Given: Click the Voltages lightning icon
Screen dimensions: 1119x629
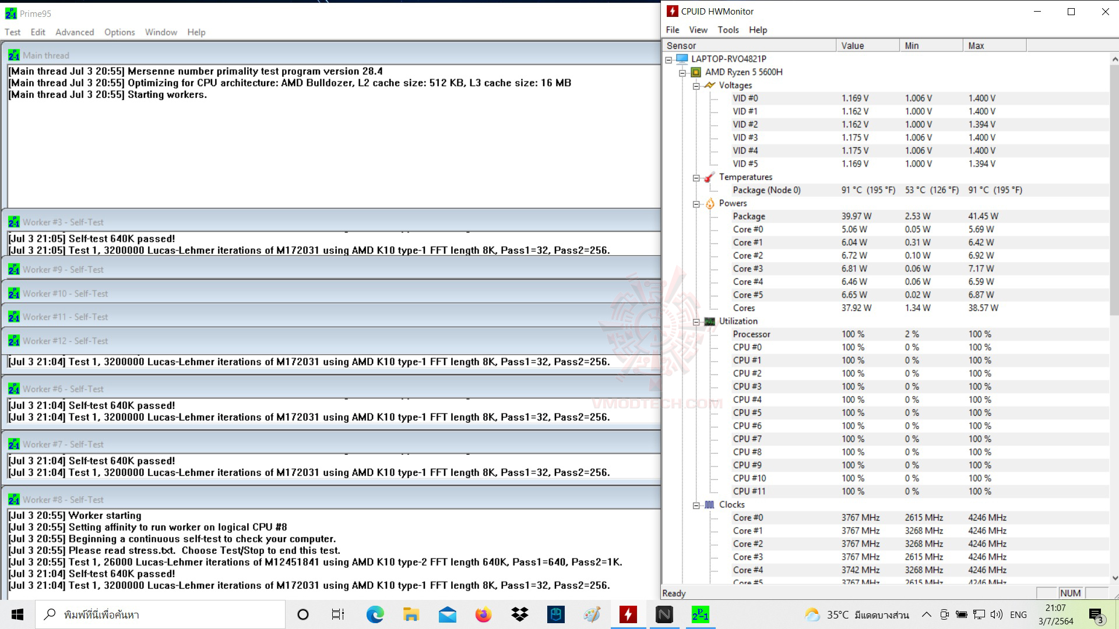Looking at the screenshot, I should (x=709, y=85).
